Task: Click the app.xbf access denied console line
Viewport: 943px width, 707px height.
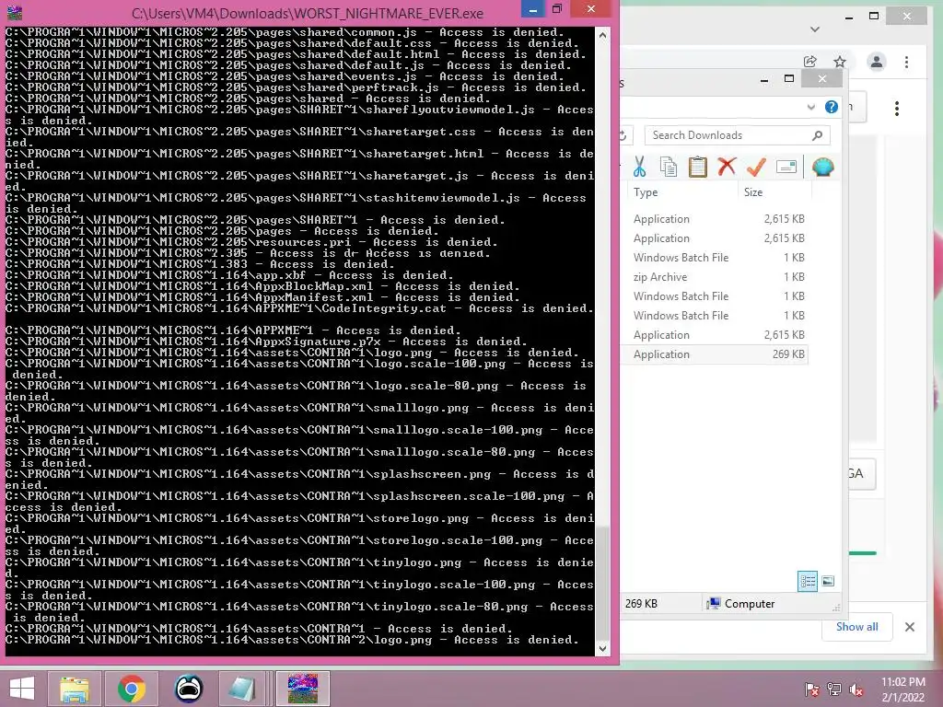Action: click(x=229, y=275)
